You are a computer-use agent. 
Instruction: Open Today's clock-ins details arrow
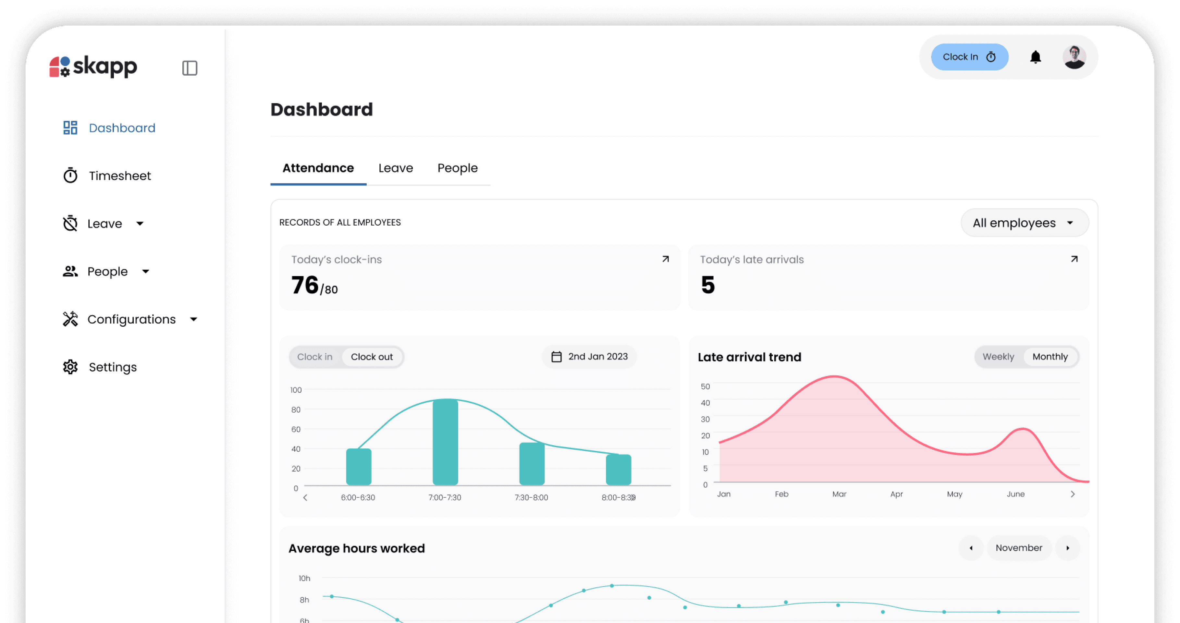[666, 259]
